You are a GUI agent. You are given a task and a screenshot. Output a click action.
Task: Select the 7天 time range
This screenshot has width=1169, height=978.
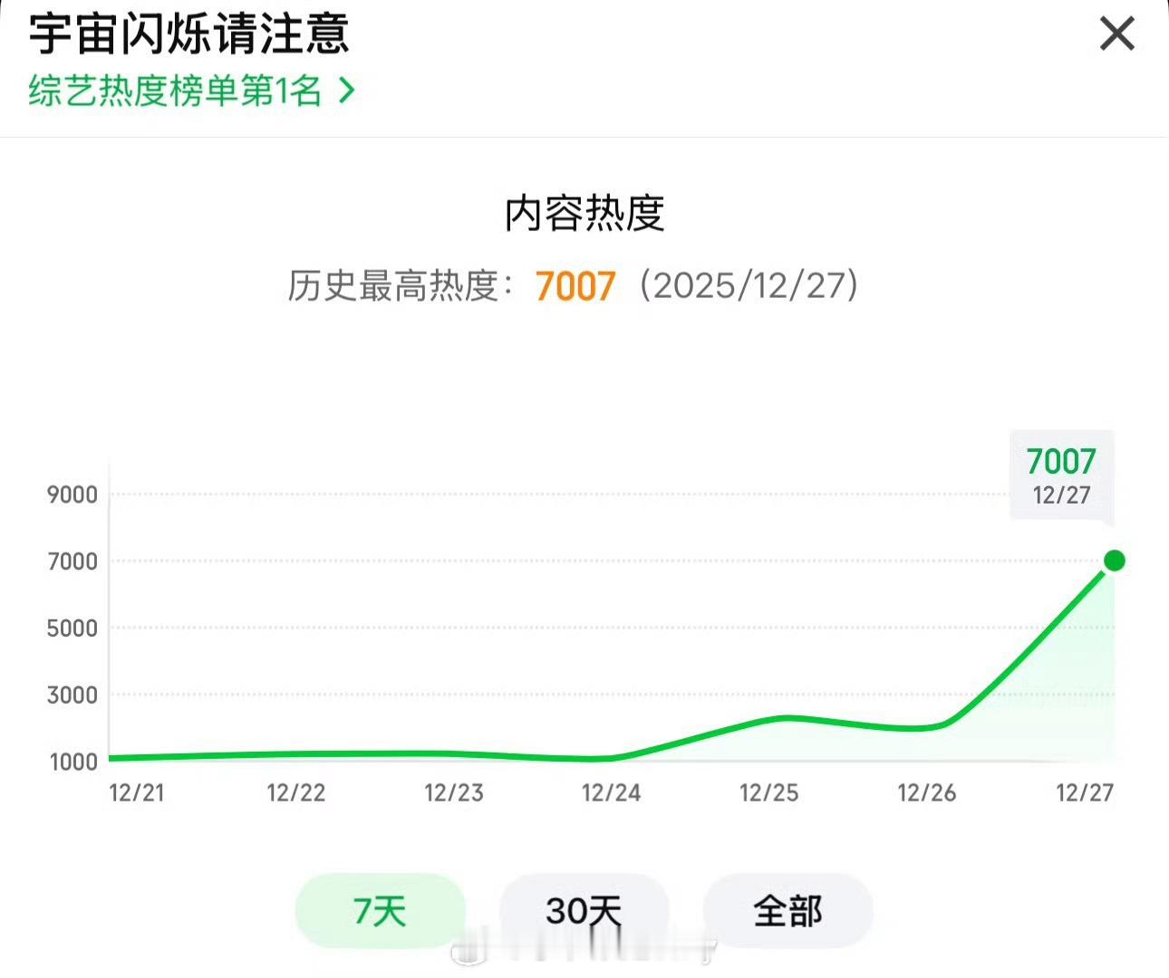[380, 912]
